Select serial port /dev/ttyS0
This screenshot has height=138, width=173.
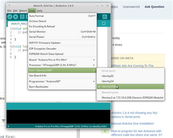click(x=130, y=76)
